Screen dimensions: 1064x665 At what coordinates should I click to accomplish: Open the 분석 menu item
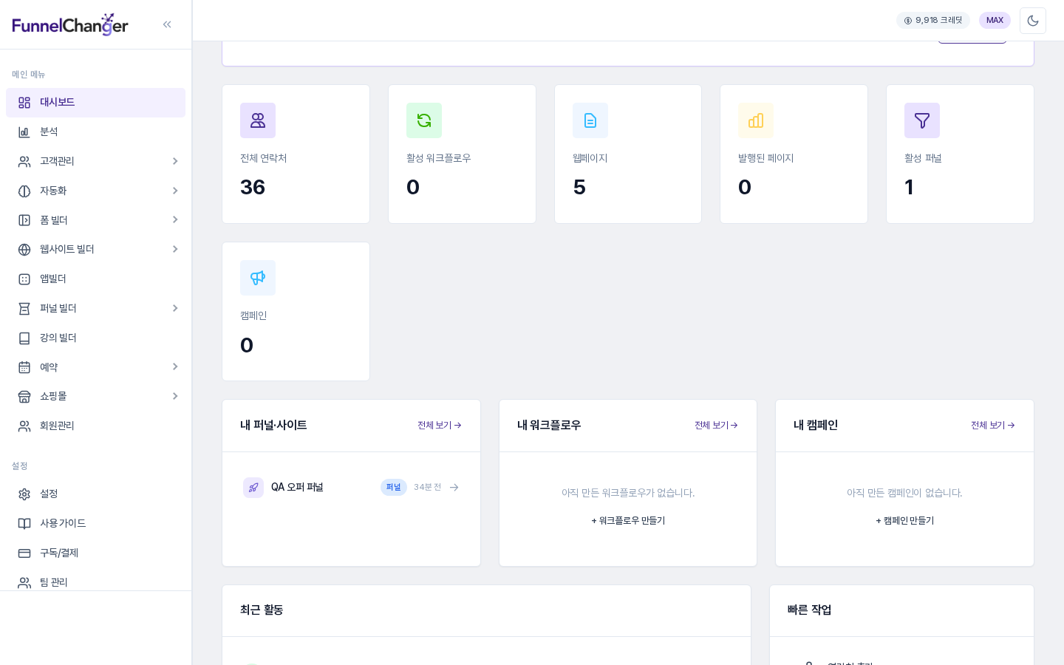96,132
